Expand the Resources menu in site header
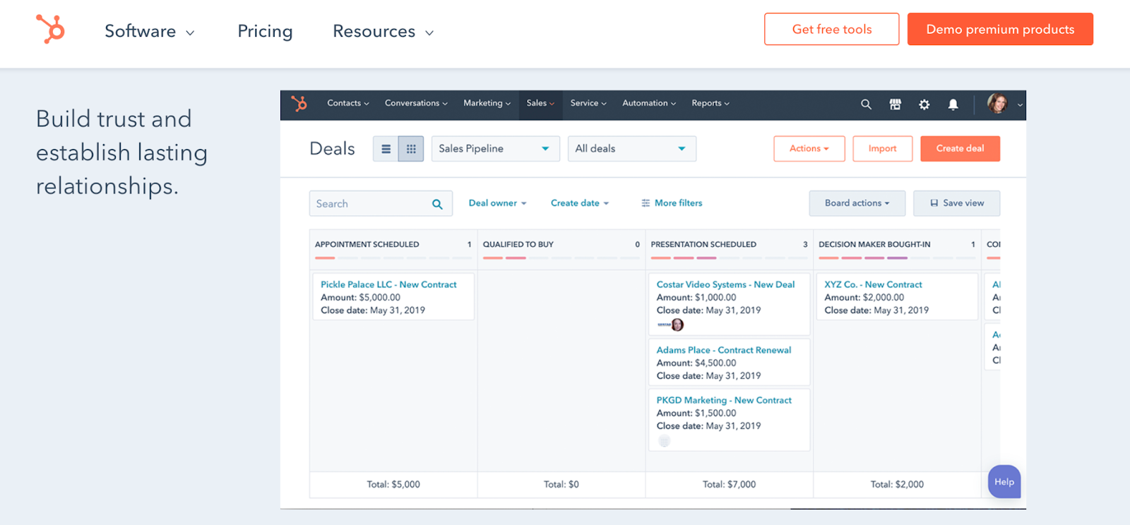 coord(383,32)
